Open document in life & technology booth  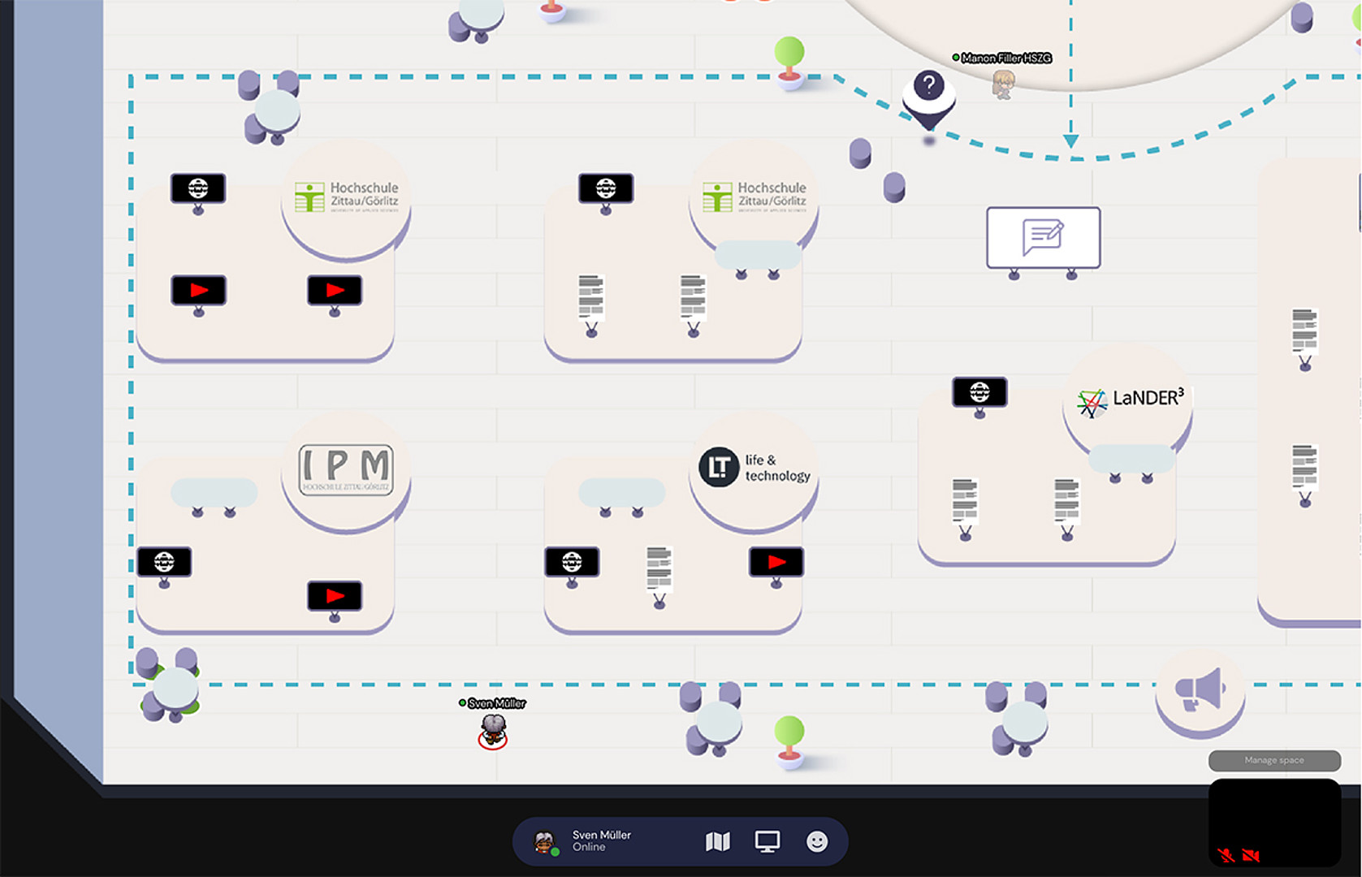coord(659,568)
